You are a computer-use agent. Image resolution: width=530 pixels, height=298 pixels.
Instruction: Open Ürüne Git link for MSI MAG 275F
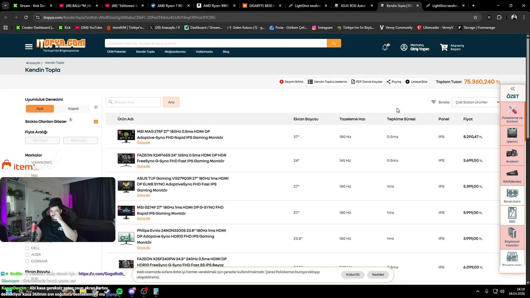144,142
